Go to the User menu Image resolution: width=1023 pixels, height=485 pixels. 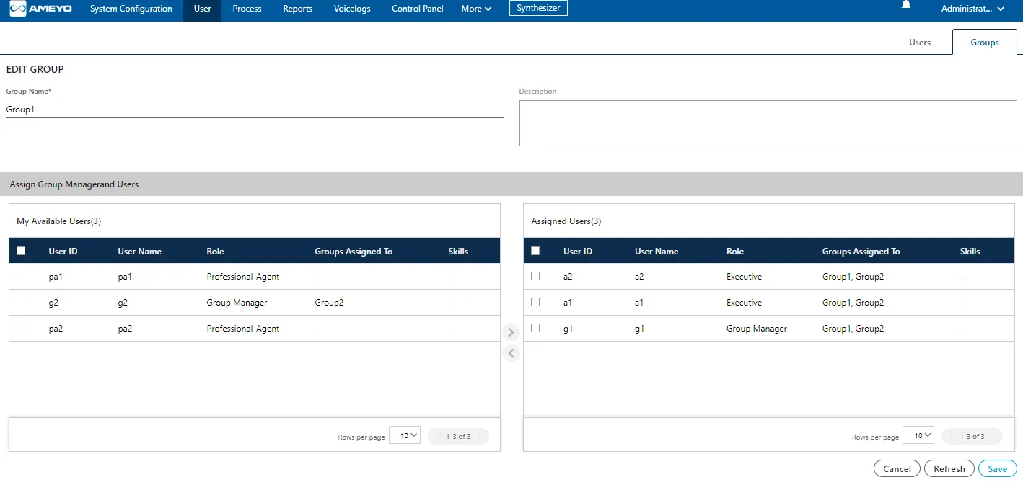tap(203, 9)
